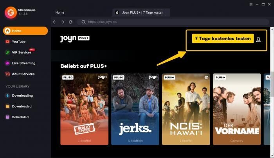Click 'Beliebt auf PLUS+' heading
The height and width of the screenshot is (158, 274).
pos(84,66)
